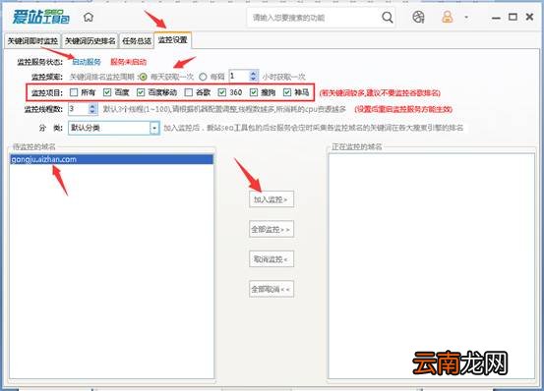The width and height of the screenshot is (544, 391).
Task: Go to the home icon
Action: [x=89, y=17]
